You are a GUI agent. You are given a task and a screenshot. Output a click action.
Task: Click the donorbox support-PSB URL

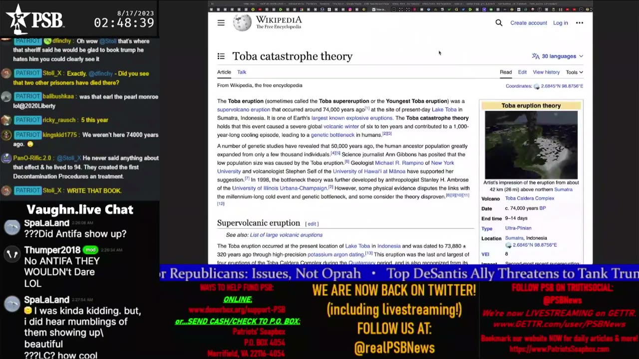237,310
